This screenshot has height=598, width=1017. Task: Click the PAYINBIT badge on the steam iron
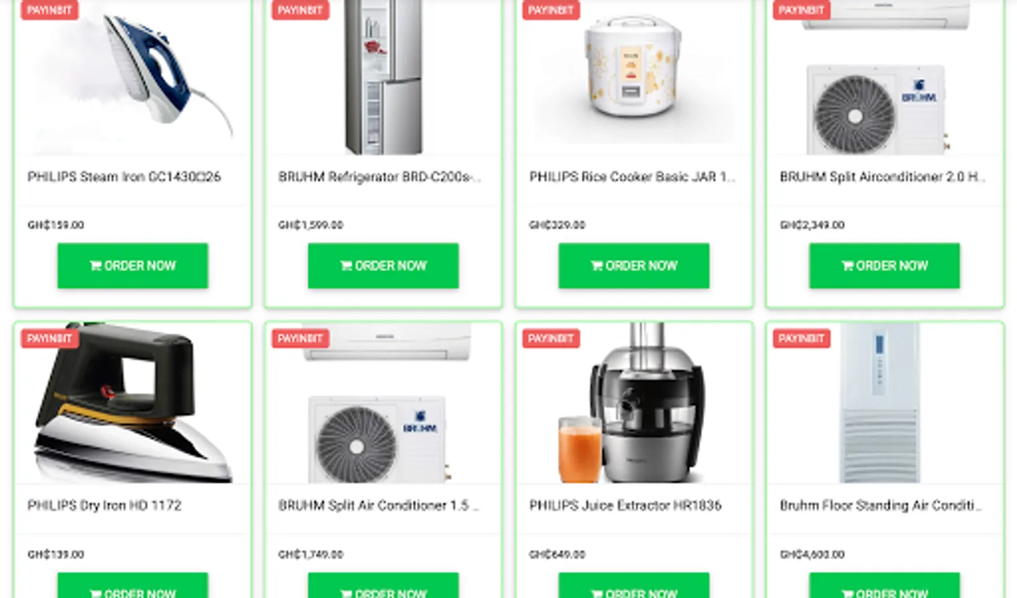coord(49,10)
